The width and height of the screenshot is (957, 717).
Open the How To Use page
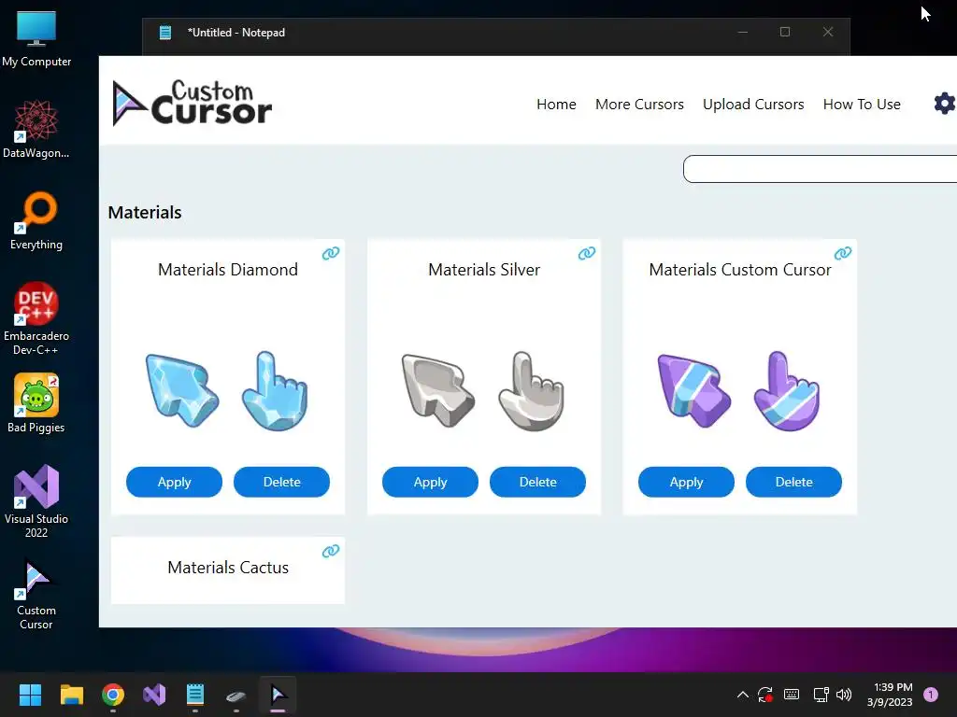(861, 105)
